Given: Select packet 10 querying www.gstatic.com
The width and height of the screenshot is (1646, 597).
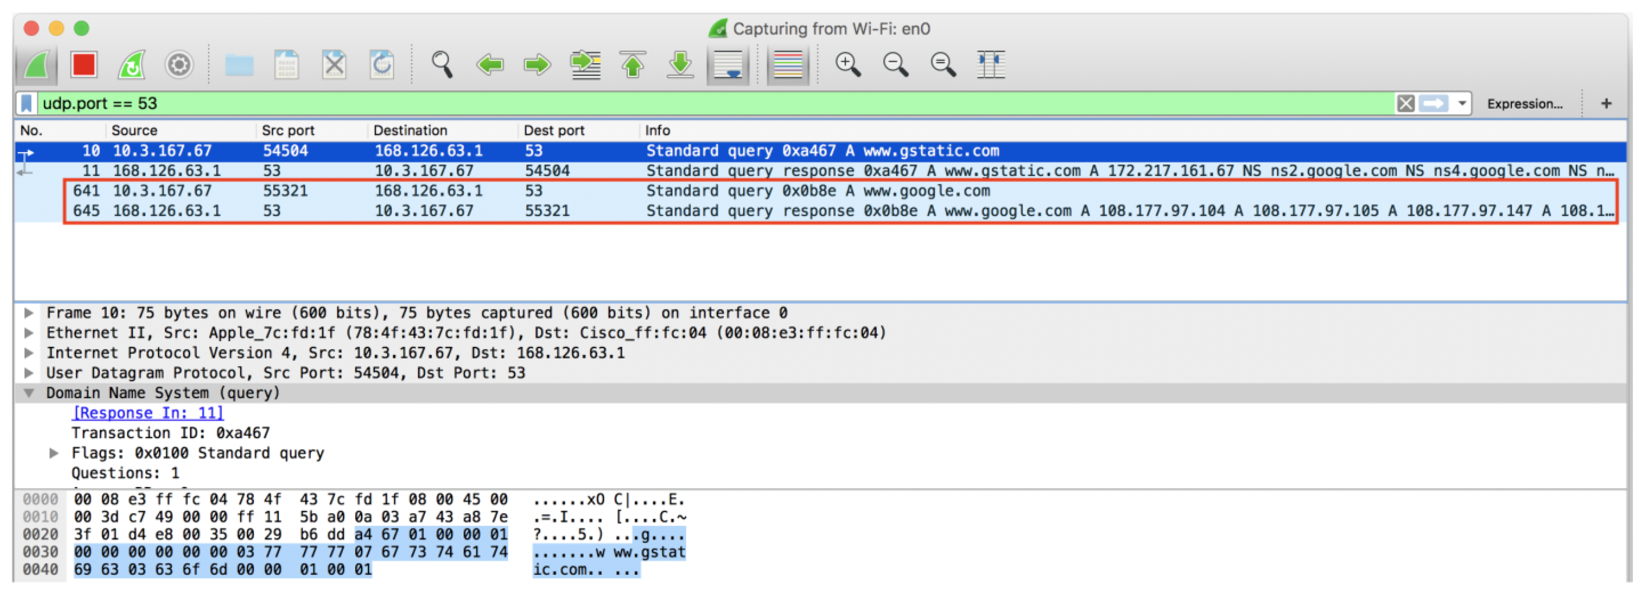Looking at the screenshot, I should tap(821, 152).
